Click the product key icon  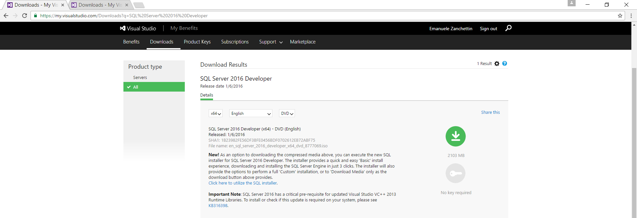(x=456, y=174)
